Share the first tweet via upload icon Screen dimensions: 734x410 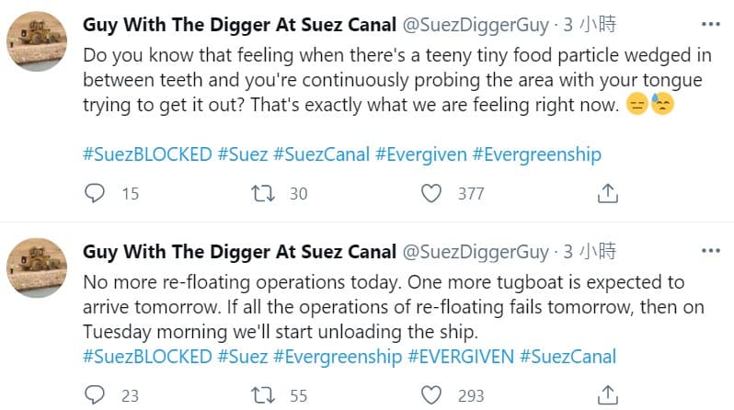point(608,193)
